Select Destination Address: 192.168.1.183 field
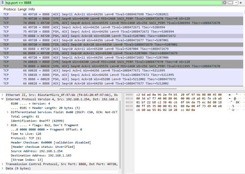Image resolution: width=245 pixels, height=174 pixels. pyautogui.click(x=41, y=155)
